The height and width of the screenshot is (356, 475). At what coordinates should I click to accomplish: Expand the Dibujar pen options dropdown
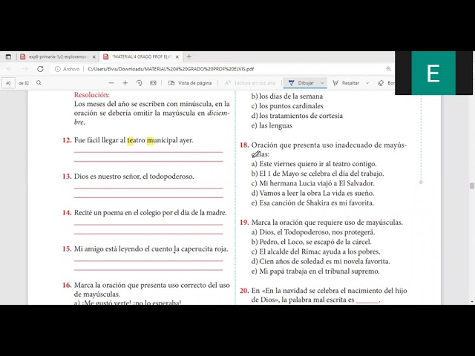point(321,83)
